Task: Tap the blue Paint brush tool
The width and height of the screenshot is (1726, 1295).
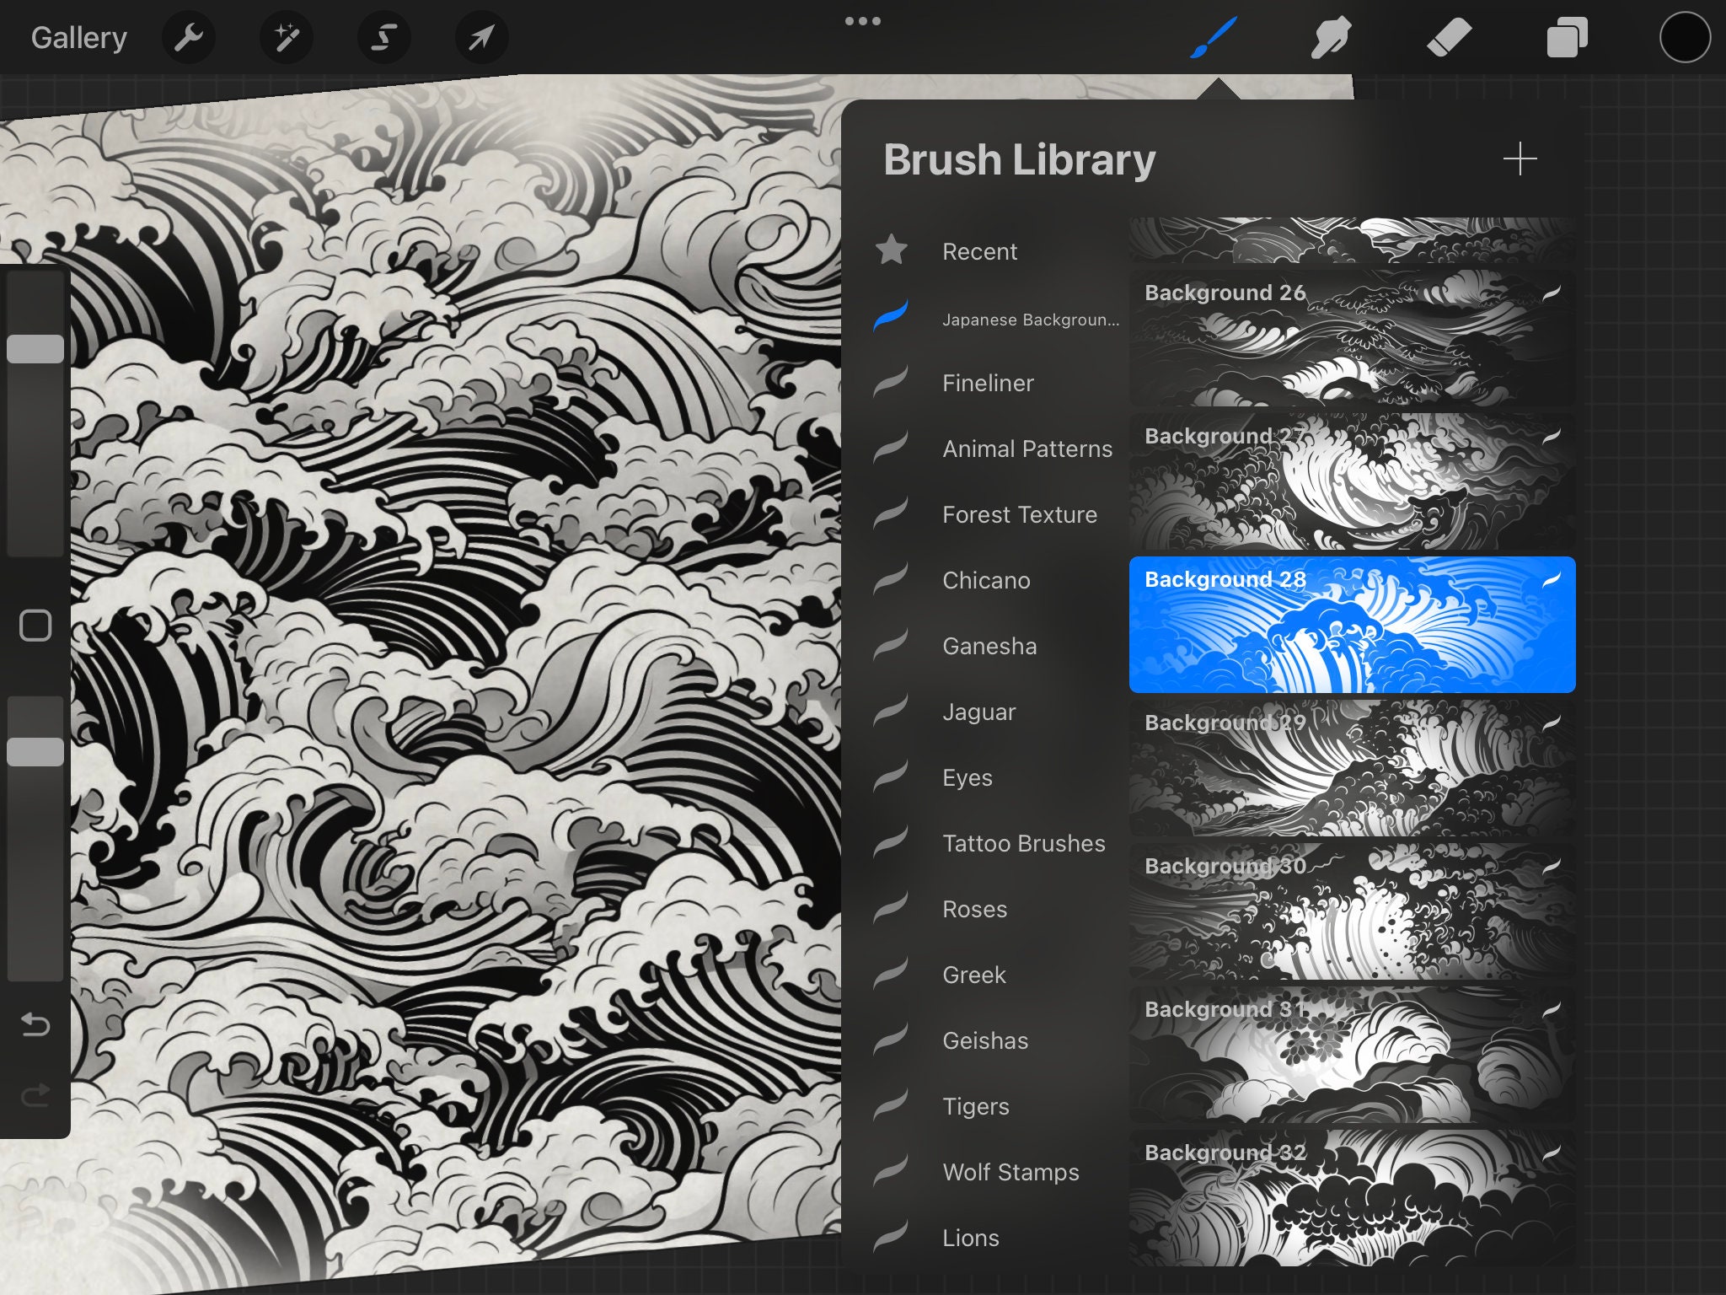Action: 1214,37
